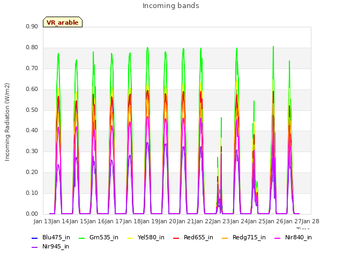
Task: Click the 0.70 y-axis tick label
Action: pyautogui.click(x=32, y=68)
